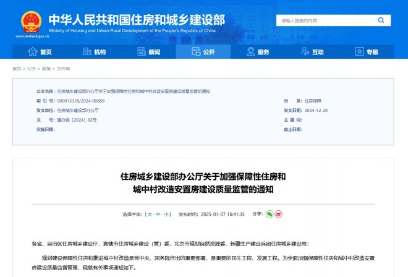This screenshot has height=277, width=408.
Task: Open the 服务 person icon
Action: click(250, 51)
